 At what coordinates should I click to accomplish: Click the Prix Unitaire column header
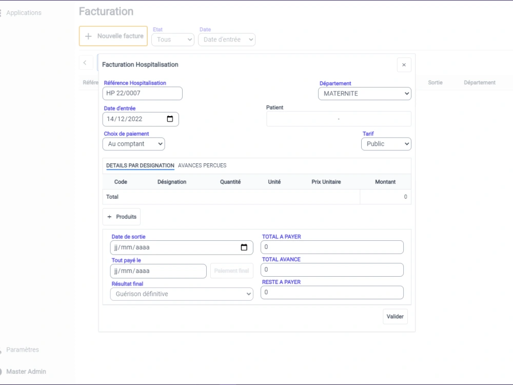coord(326,182)
